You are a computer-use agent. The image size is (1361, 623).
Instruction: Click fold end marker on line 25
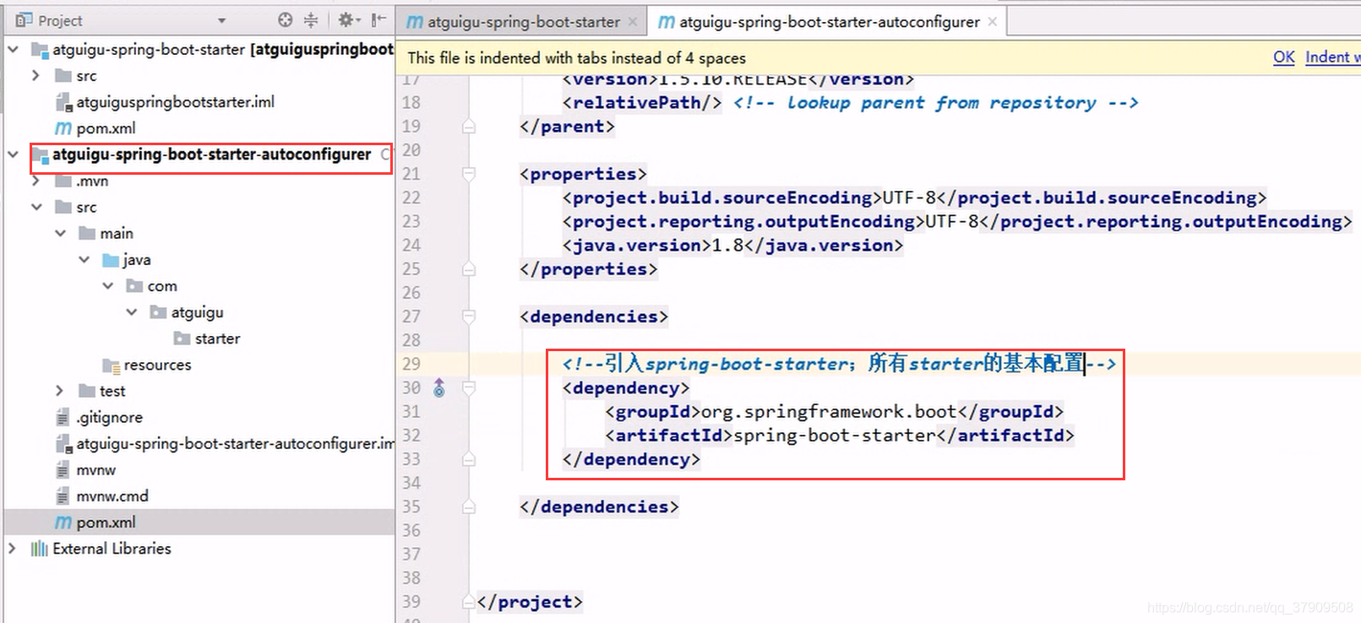(x=469, y=269)
